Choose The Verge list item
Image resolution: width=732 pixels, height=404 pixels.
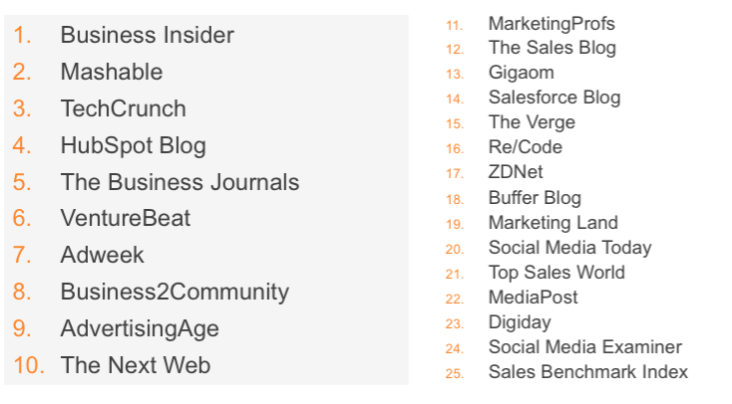(x=532, y=122)
